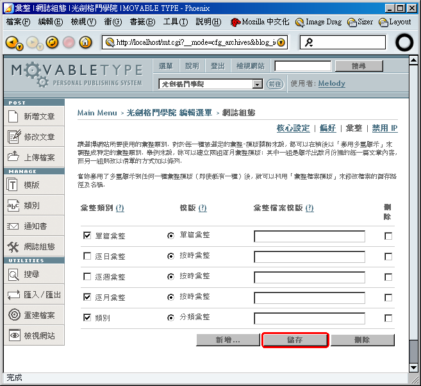Image resolution: width=421 pixels, height=386 pixels.
Task: Open the blog selector dropdown 光劍格鬥學院
Action: coord(210,84)
